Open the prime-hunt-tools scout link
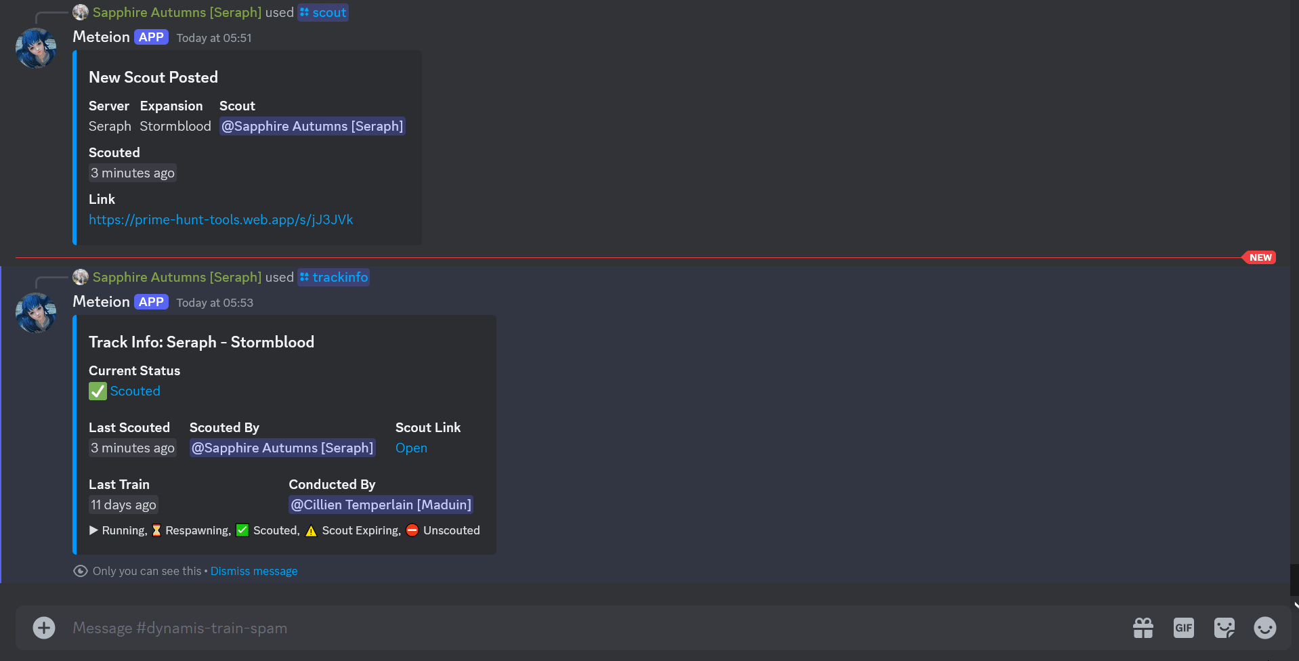The image size is (1299, 661). (221, 220)
